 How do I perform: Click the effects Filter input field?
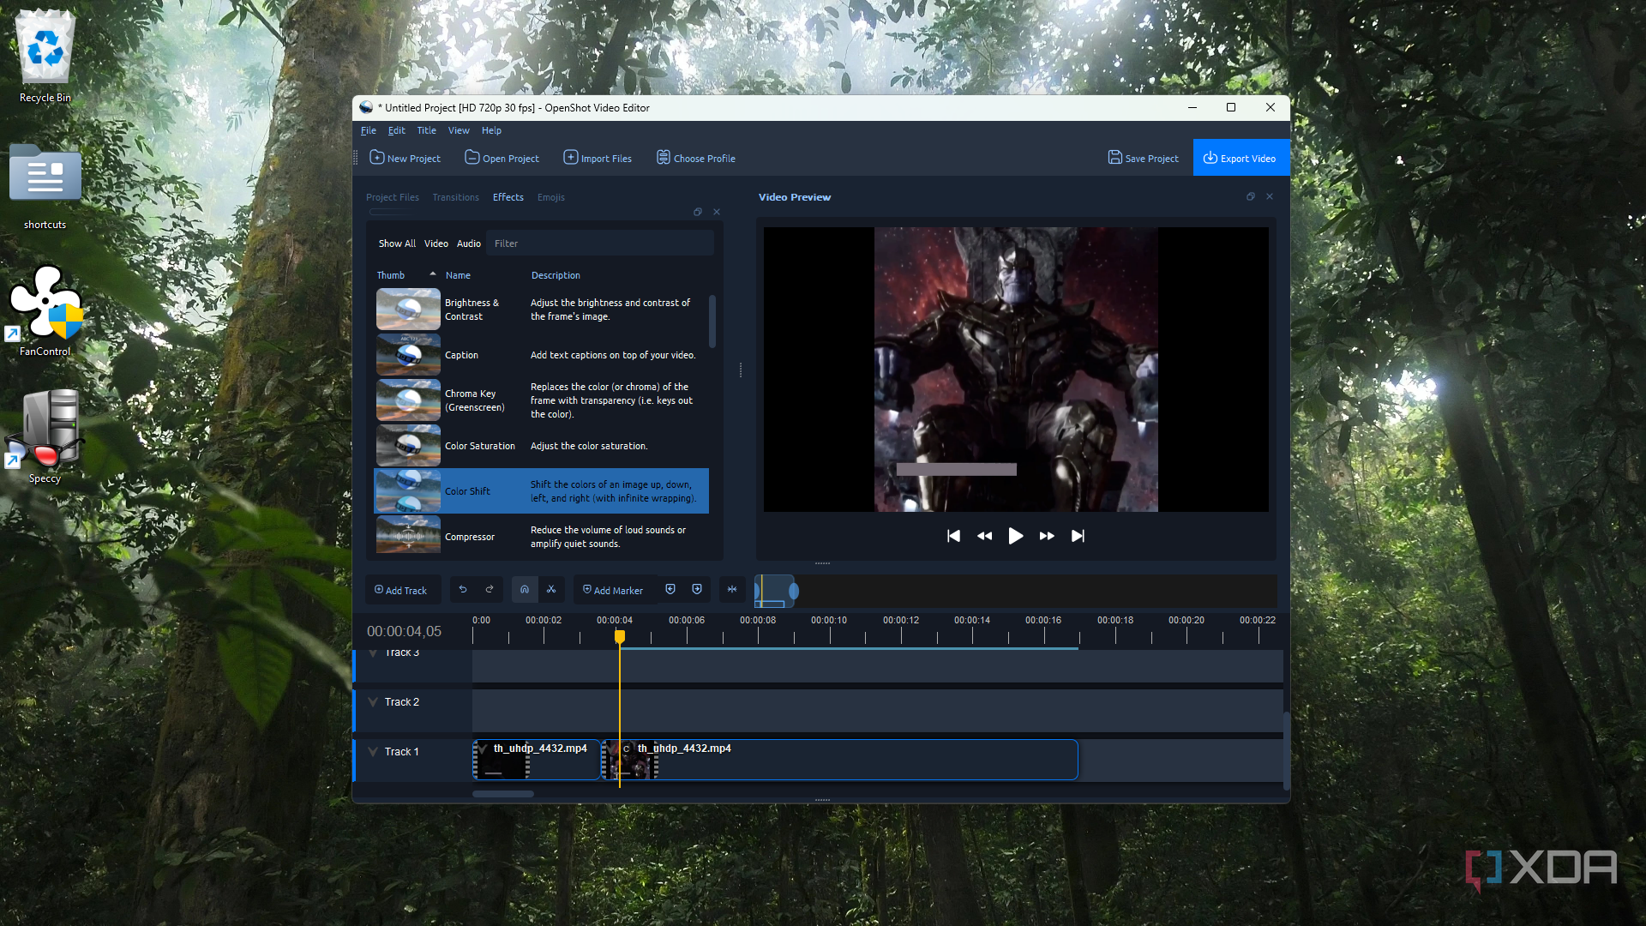tap(600, 244)
